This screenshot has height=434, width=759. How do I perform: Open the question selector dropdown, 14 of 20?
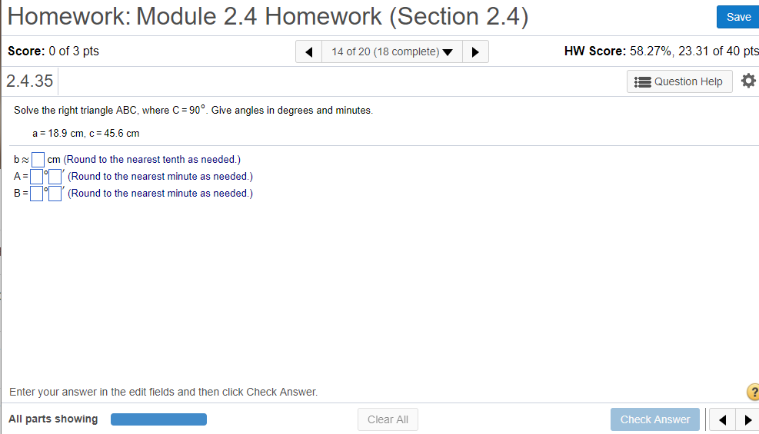coord(391,52)
